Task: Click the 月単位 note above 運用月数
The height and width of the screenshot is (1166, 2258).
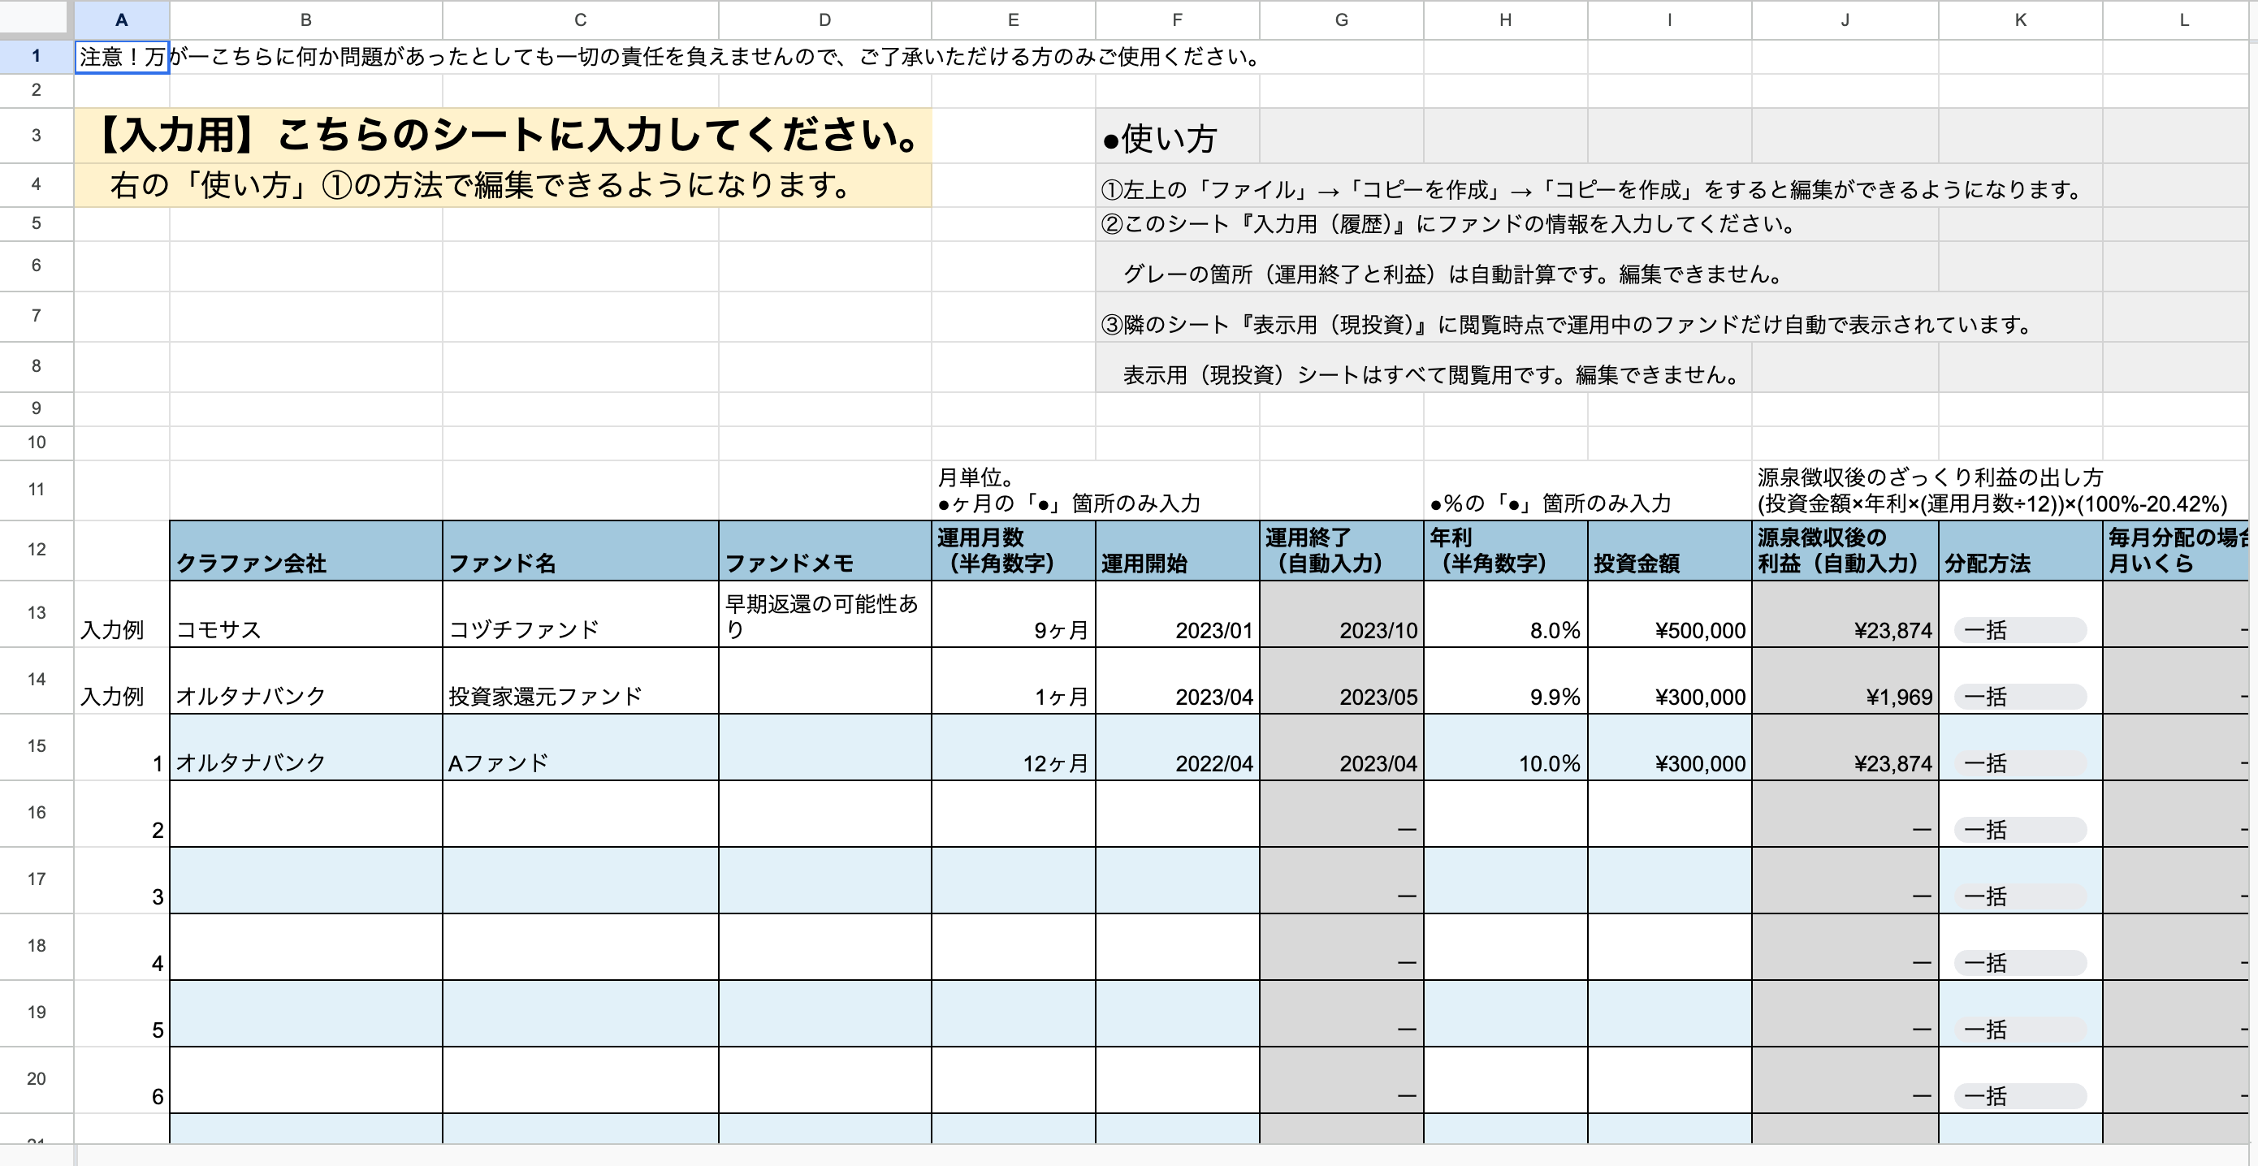Action: pyautogui.click(x=1069, y=490)
